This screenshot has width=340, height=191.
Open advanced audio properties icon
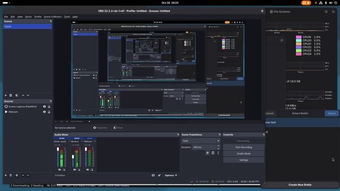pos(159,175)
